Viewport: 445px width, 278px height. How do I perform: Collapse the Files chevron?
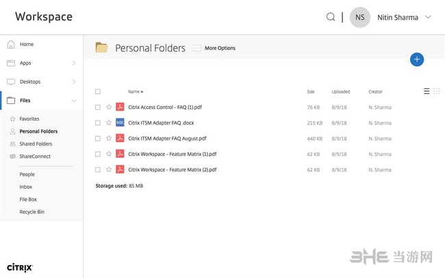click(x=74, y=100)
